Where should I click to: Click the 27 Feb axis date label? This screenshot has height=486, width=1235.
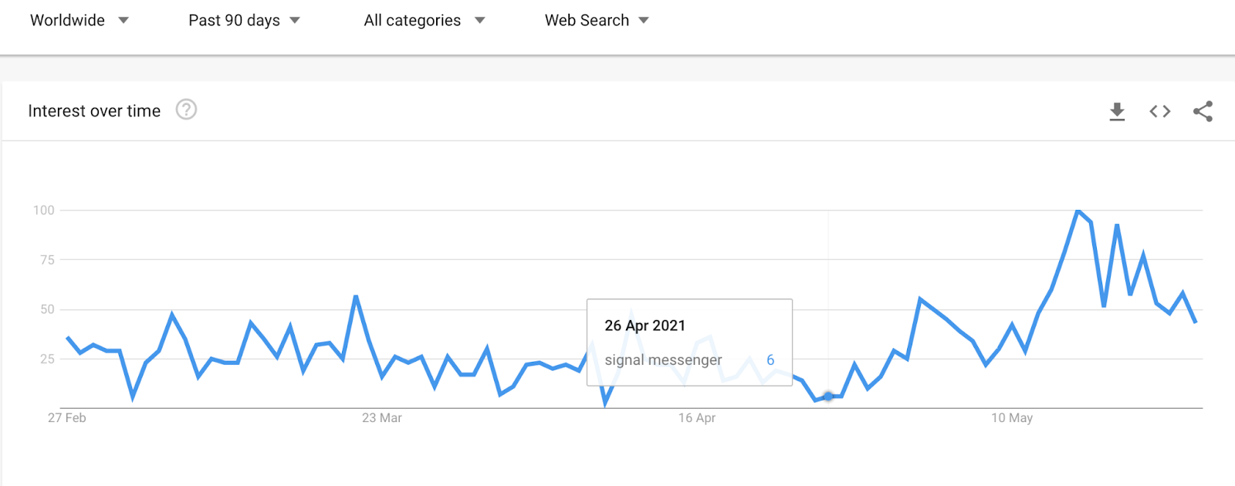(67, 418)
